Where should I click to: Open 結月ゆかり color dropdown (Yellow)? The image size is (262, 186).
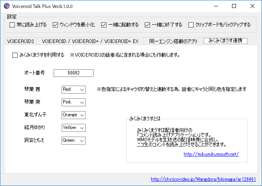[74, 127]
